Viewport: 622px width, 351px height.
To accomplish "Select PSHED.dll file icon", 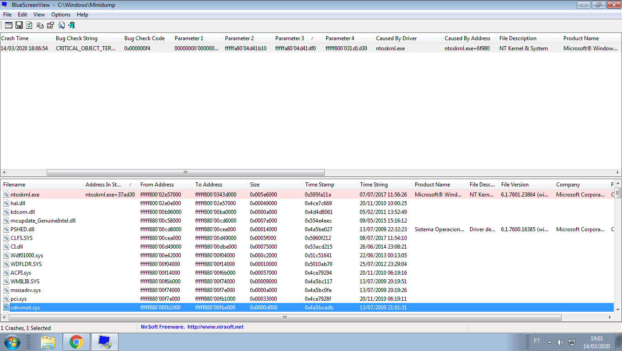I will 6,229.
